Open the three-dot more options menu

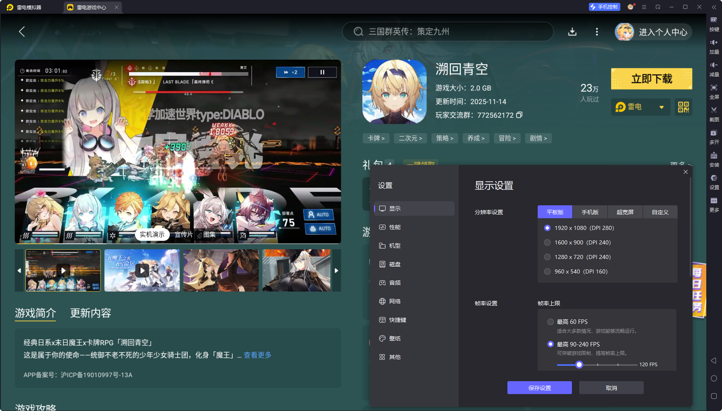597,31
